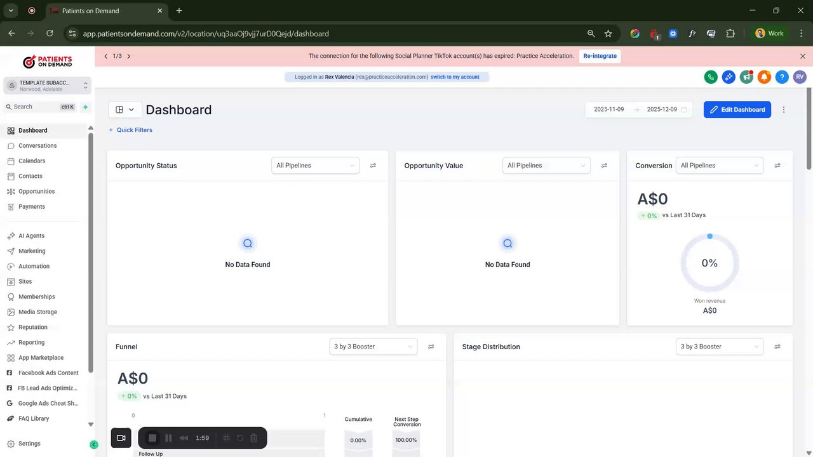Open the Opportunity Status pipelines dropdown
This screenshot has height=457, width=813.
click(x=315, y=166)
